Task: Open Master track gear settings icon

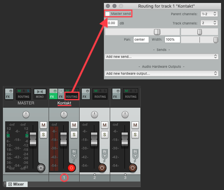Action: [x=41, y=168]
